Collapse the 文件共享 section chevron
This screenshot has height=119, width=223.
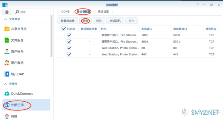click(6, 19)
